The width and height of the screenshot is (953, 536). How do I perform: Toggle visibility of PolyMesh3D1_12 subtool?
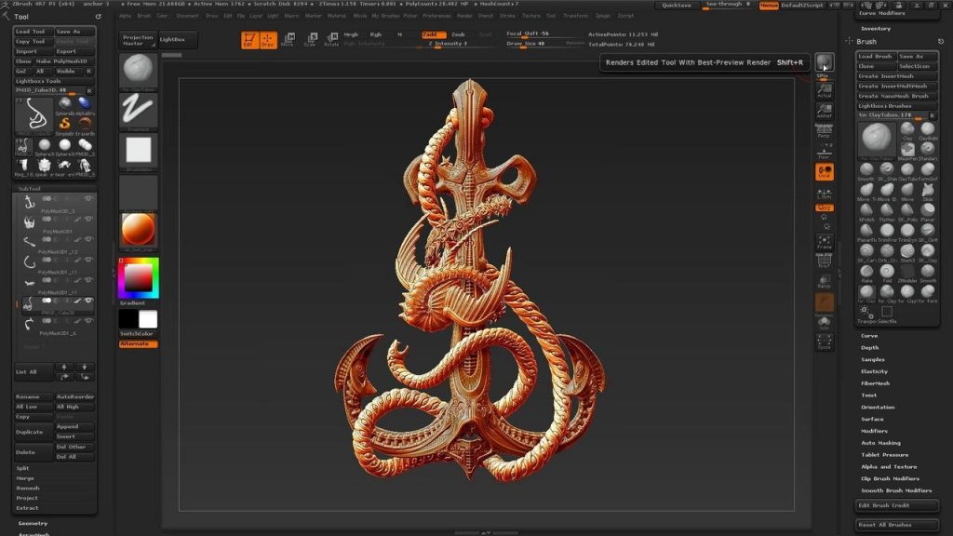[88, 239]
